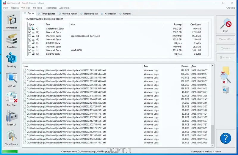Switch to the Типы файлов tab
This screenshot has height=155, width=238.
coord(47,14)
